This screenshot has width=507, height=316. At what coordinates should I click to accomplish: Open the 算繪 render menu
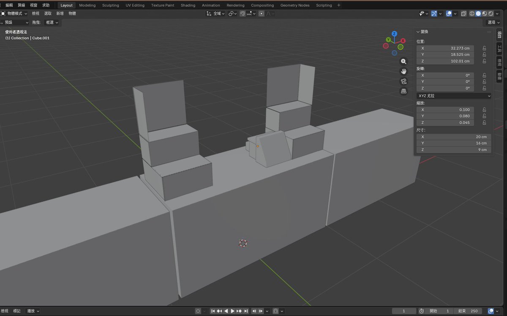coord(21,5)
